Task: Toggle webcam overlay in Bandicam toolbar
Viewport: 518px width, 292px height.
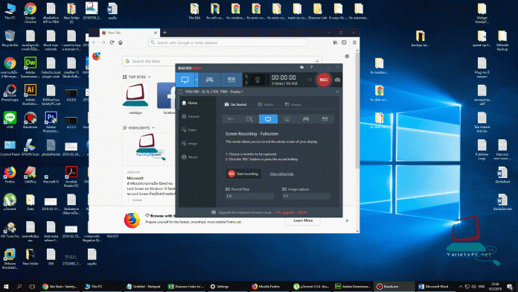Action: click(x=258, y=80)
